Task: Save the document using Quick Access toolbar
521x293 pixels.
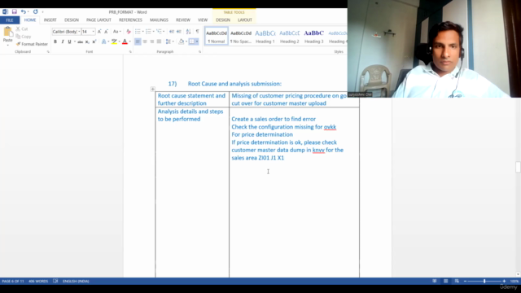Action: (x=15, y=11)
